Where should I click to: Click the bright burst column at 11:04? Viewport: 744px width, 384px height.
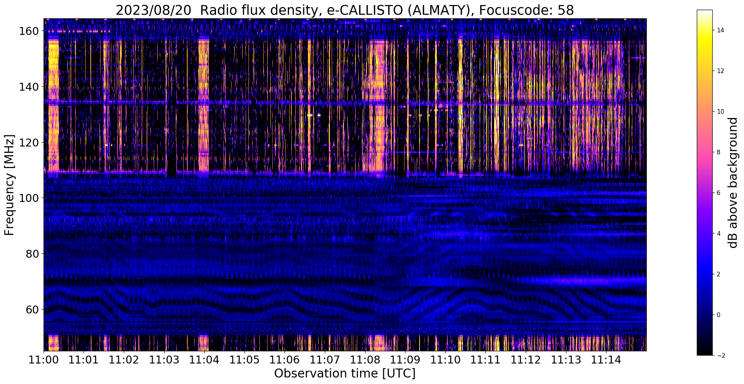(x=203, y=104)
